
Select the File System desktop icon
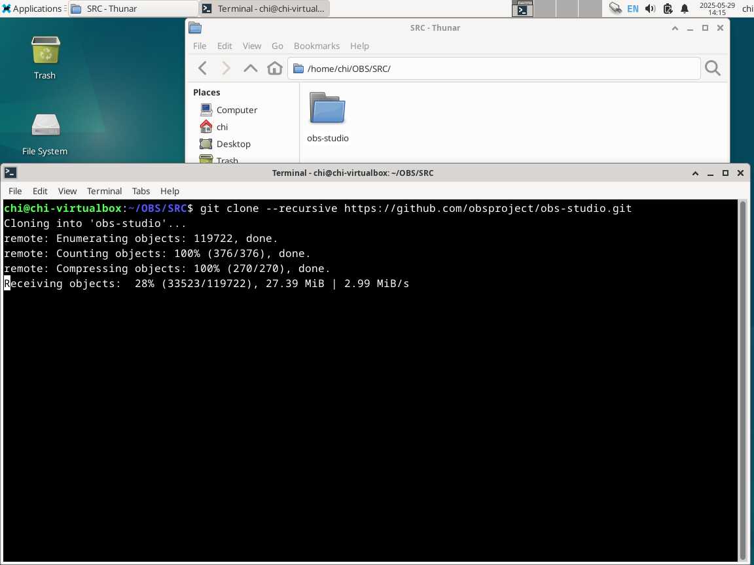45,135
